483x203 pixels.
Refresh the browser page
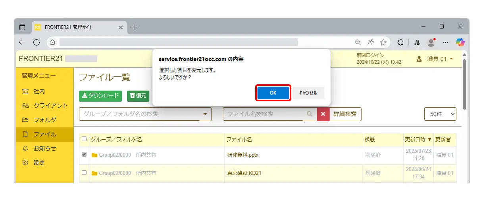pos(37,42)
